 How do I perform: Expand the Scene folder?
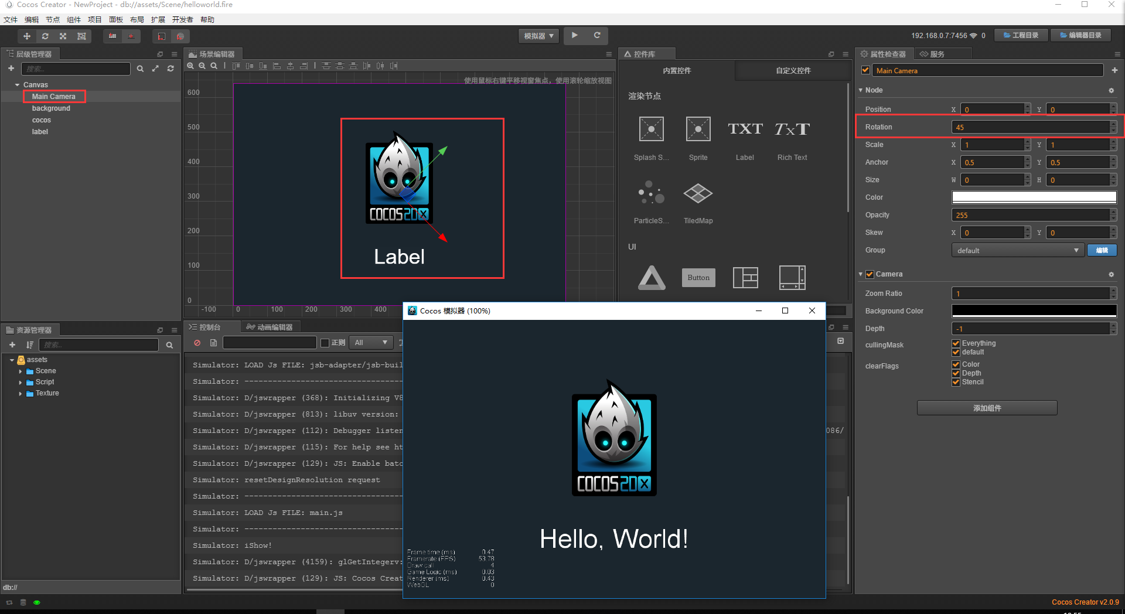pos(21,371)
